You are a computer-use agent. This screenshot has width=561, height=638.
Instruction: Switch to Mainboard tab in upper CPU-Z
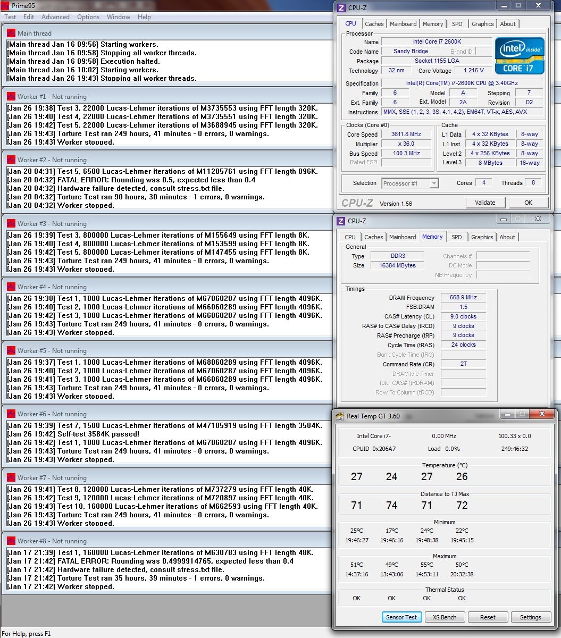click(403, 24)
